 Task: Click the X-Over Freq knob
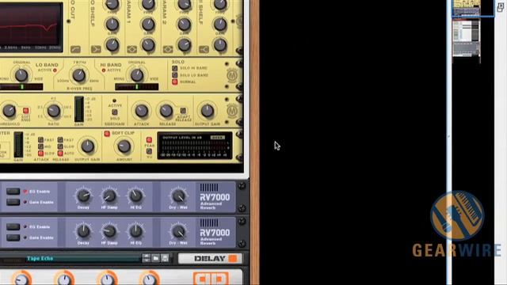(79, 75)
